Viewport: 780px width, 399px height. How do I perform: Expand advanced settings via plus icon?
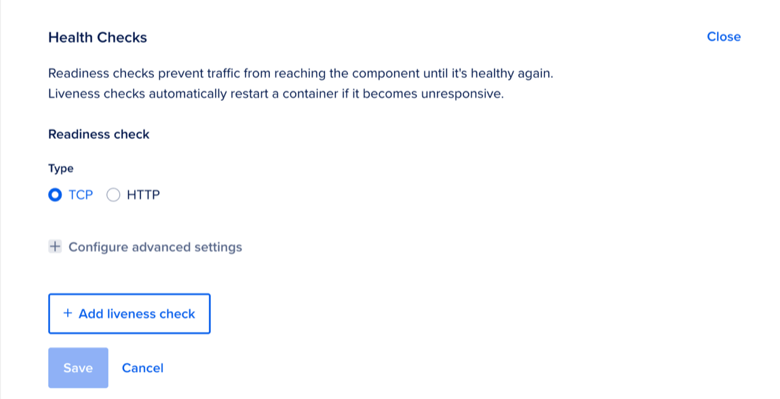(x=55, y=247)
